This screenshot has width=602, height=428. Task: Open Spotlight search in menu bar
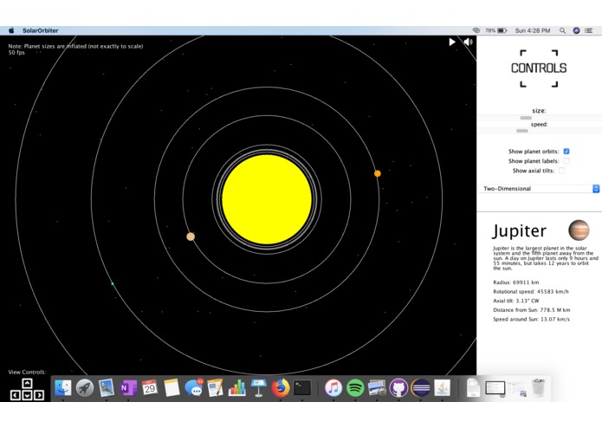562,30
